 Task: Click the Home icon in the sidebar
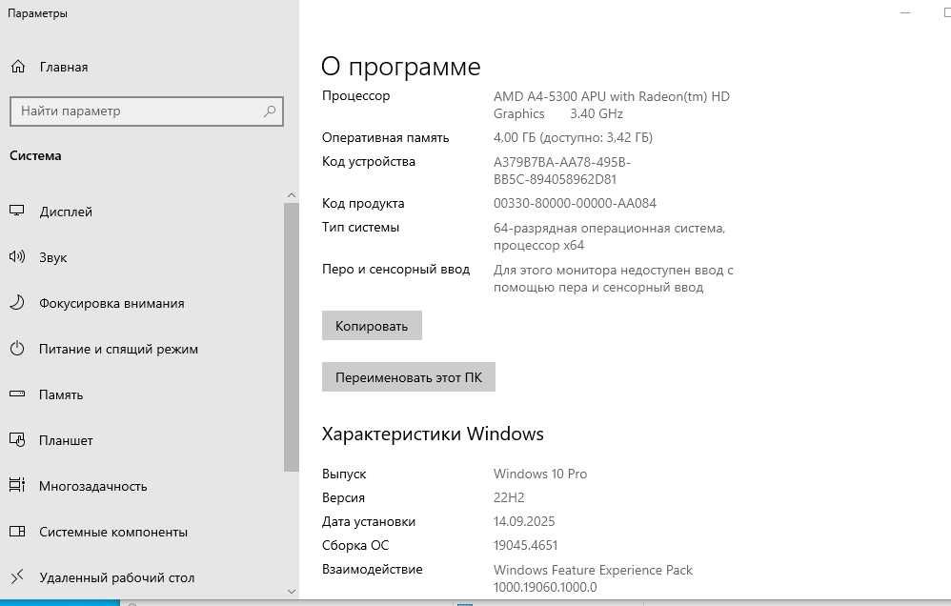(17, 67)
